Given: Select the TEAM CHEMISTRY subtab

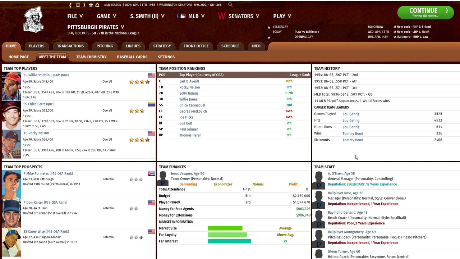Looking at the screenshot, I should coord(91,57).
